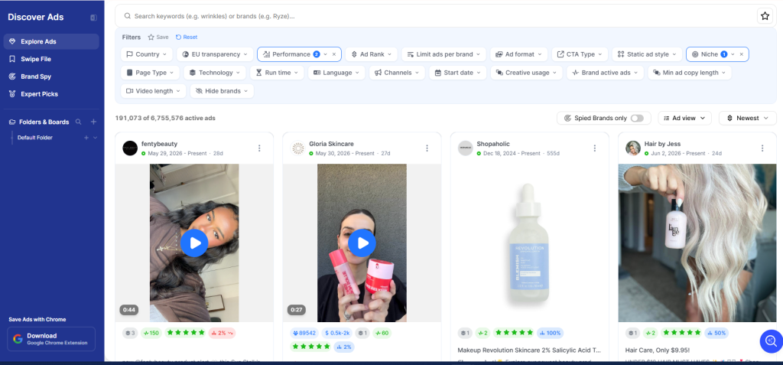Screen dimensions: 783x365
Task: Open Hide brands filter
Action: point(222,91)
